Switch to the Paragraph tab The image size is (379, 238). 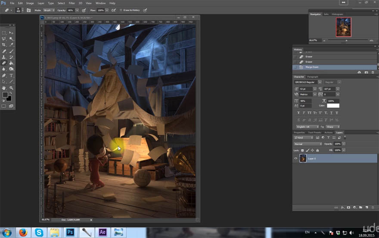313,77
